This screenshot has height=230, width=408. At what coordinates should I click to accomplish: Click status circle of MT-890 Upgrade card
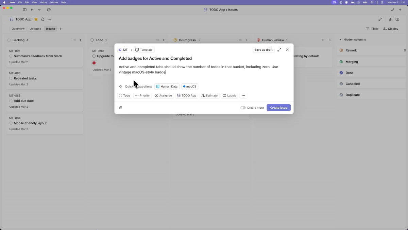[94, 56]
